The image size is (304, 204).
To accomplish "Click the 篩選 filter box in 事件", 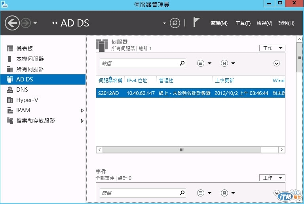I will point(143,193).
